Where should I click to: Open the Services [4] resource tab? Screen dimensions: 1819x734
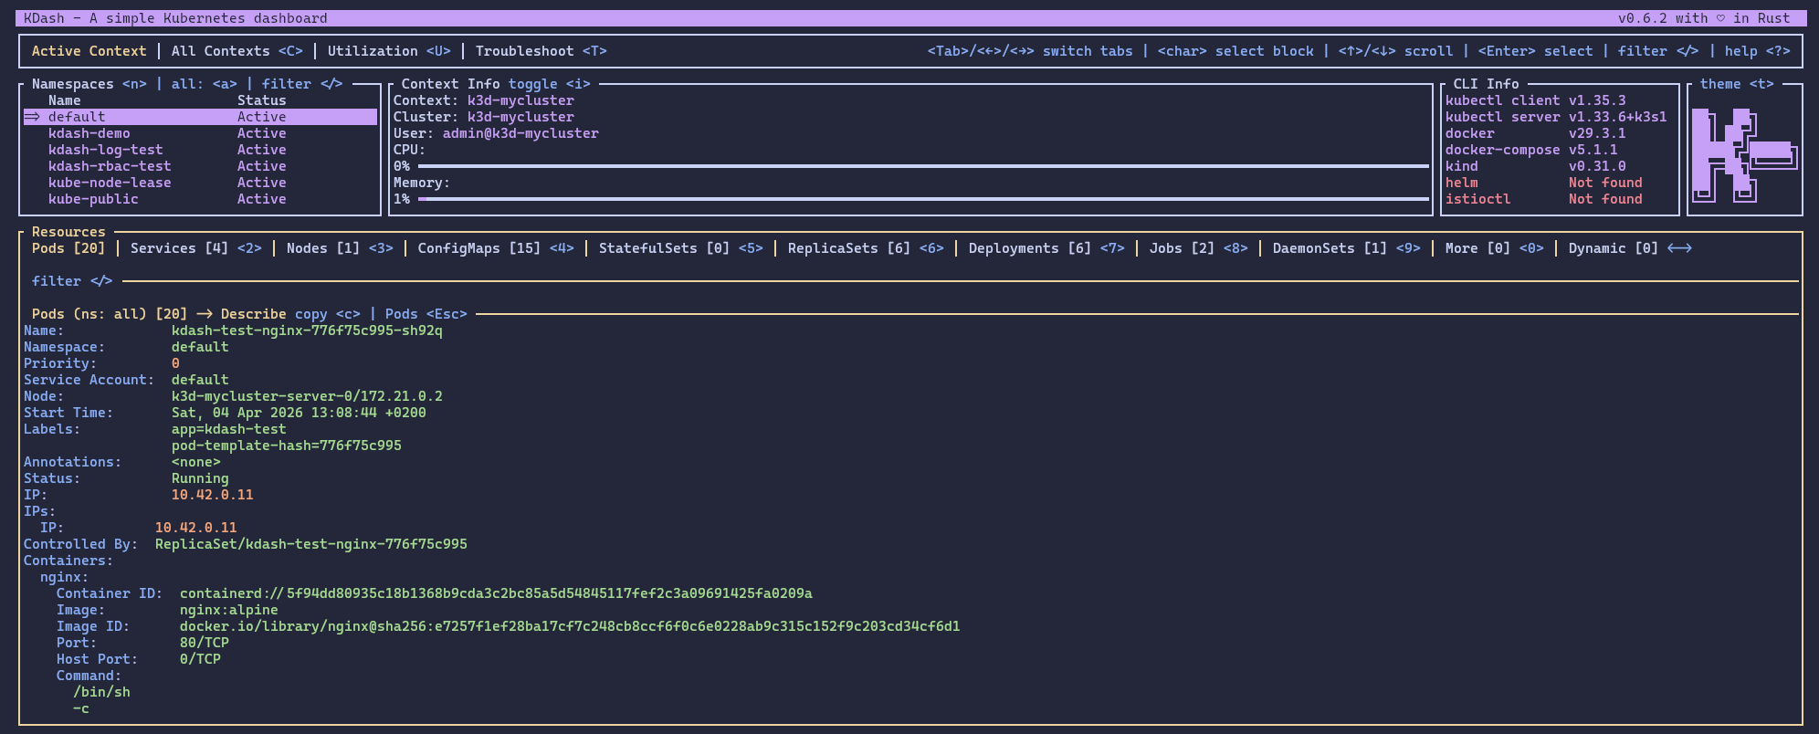tap(196, 248)
